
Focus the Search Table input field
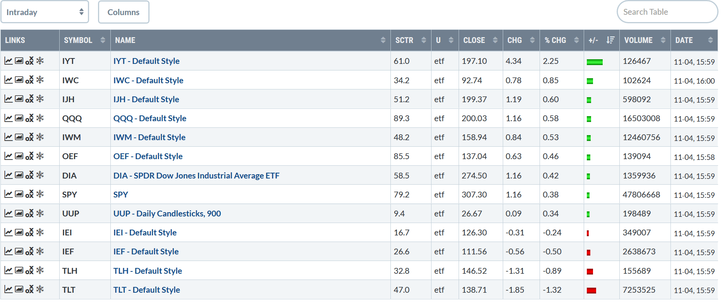point(667,12)
